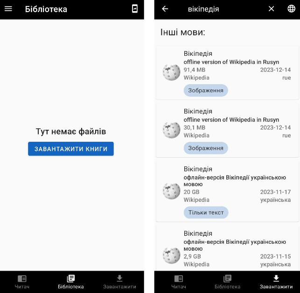
Task: Switch to the Читач tab on the empty library screen
Action: [x=22, y=282]
